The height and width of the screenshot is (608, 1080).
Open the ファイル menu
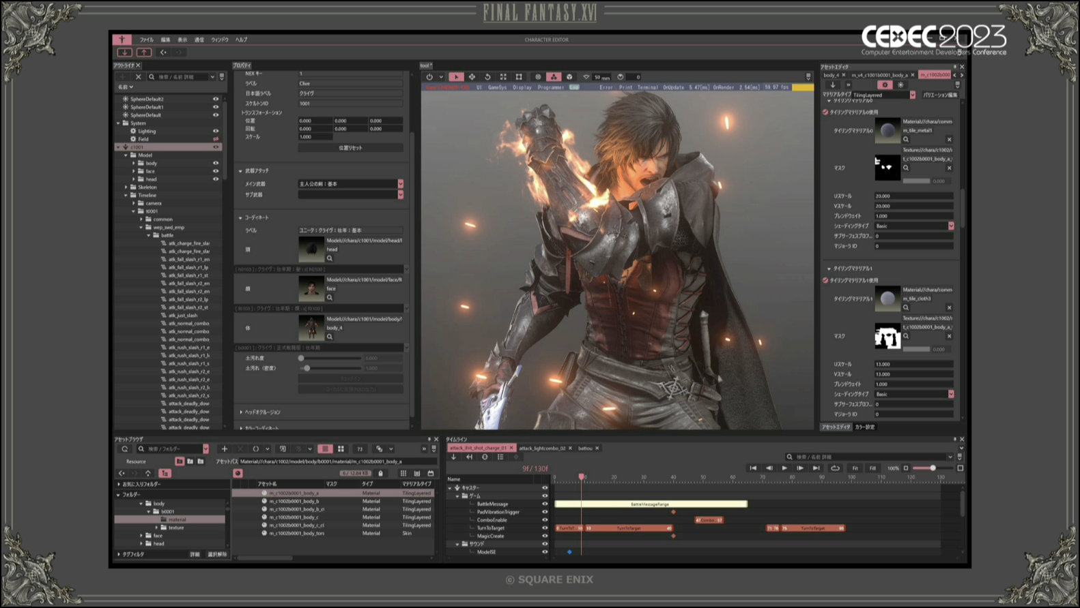point(147,40)
